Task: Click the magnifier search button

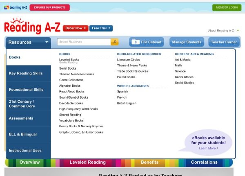Action: (115, 42)
